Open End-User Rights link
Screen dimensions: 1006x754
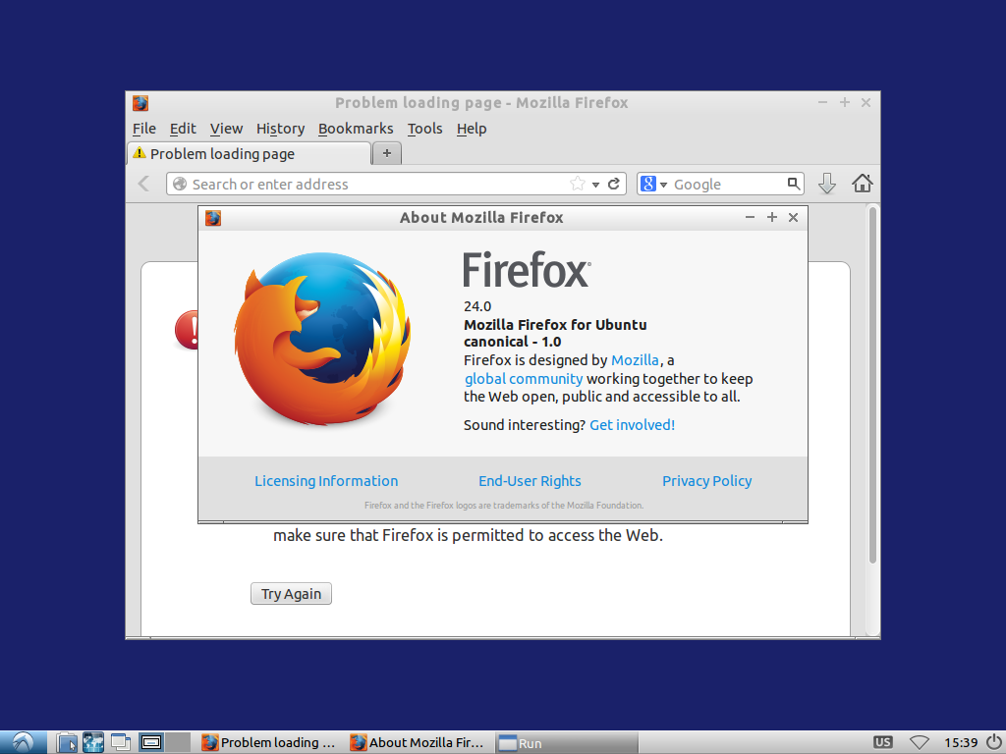pyautogui.click(x=530, y=481)
